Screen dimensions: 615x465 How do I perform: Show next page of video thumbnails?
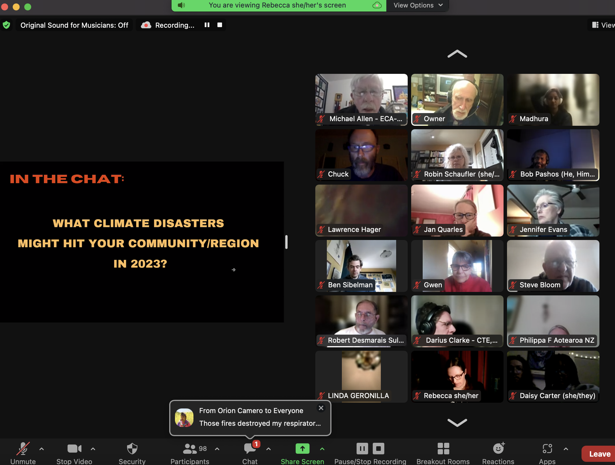(457, 422)
